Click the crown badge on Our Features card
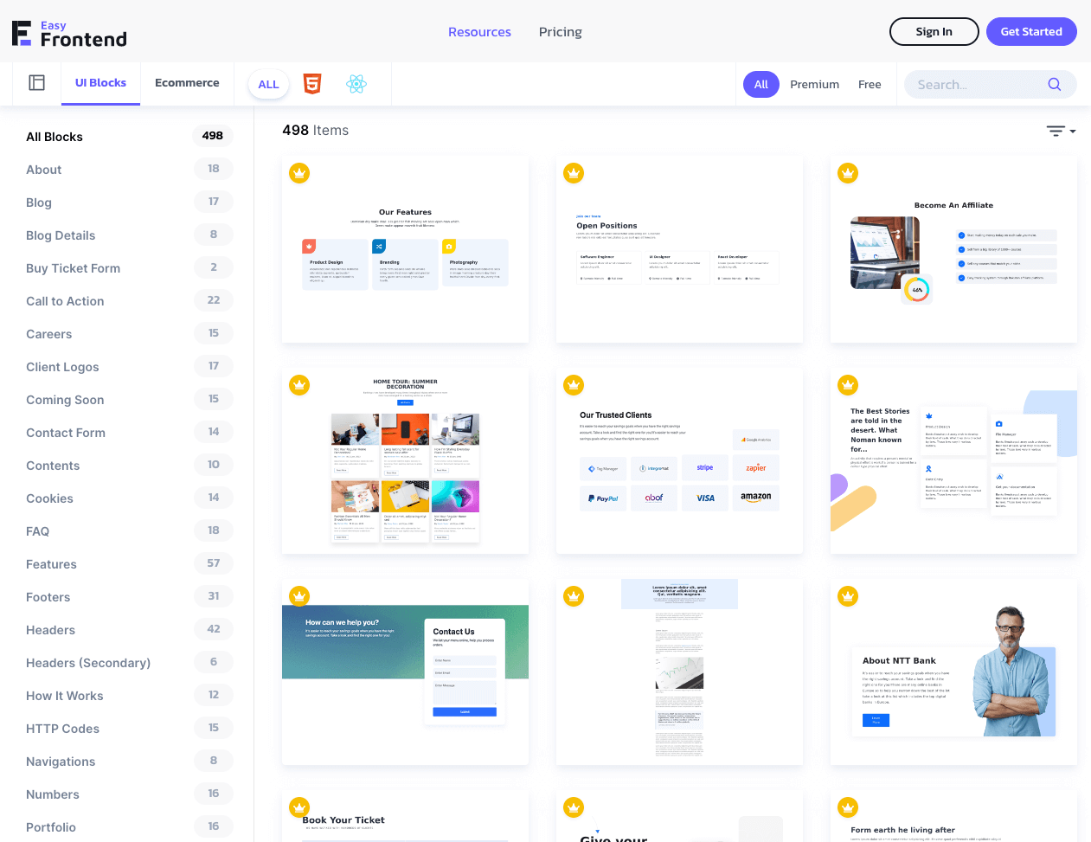Image resolution: width=1091 pixels, height=842 pixels. click(x=299, y=173)
